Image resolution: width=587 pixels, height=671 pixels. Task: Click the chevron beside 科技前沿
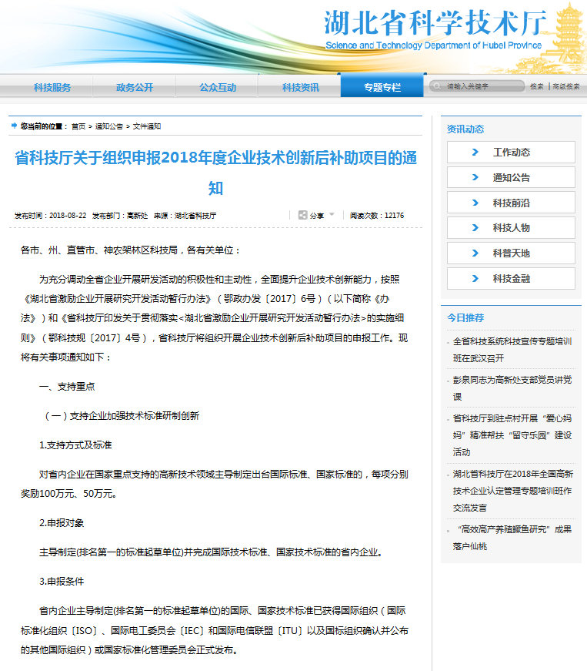click(475, 203)
